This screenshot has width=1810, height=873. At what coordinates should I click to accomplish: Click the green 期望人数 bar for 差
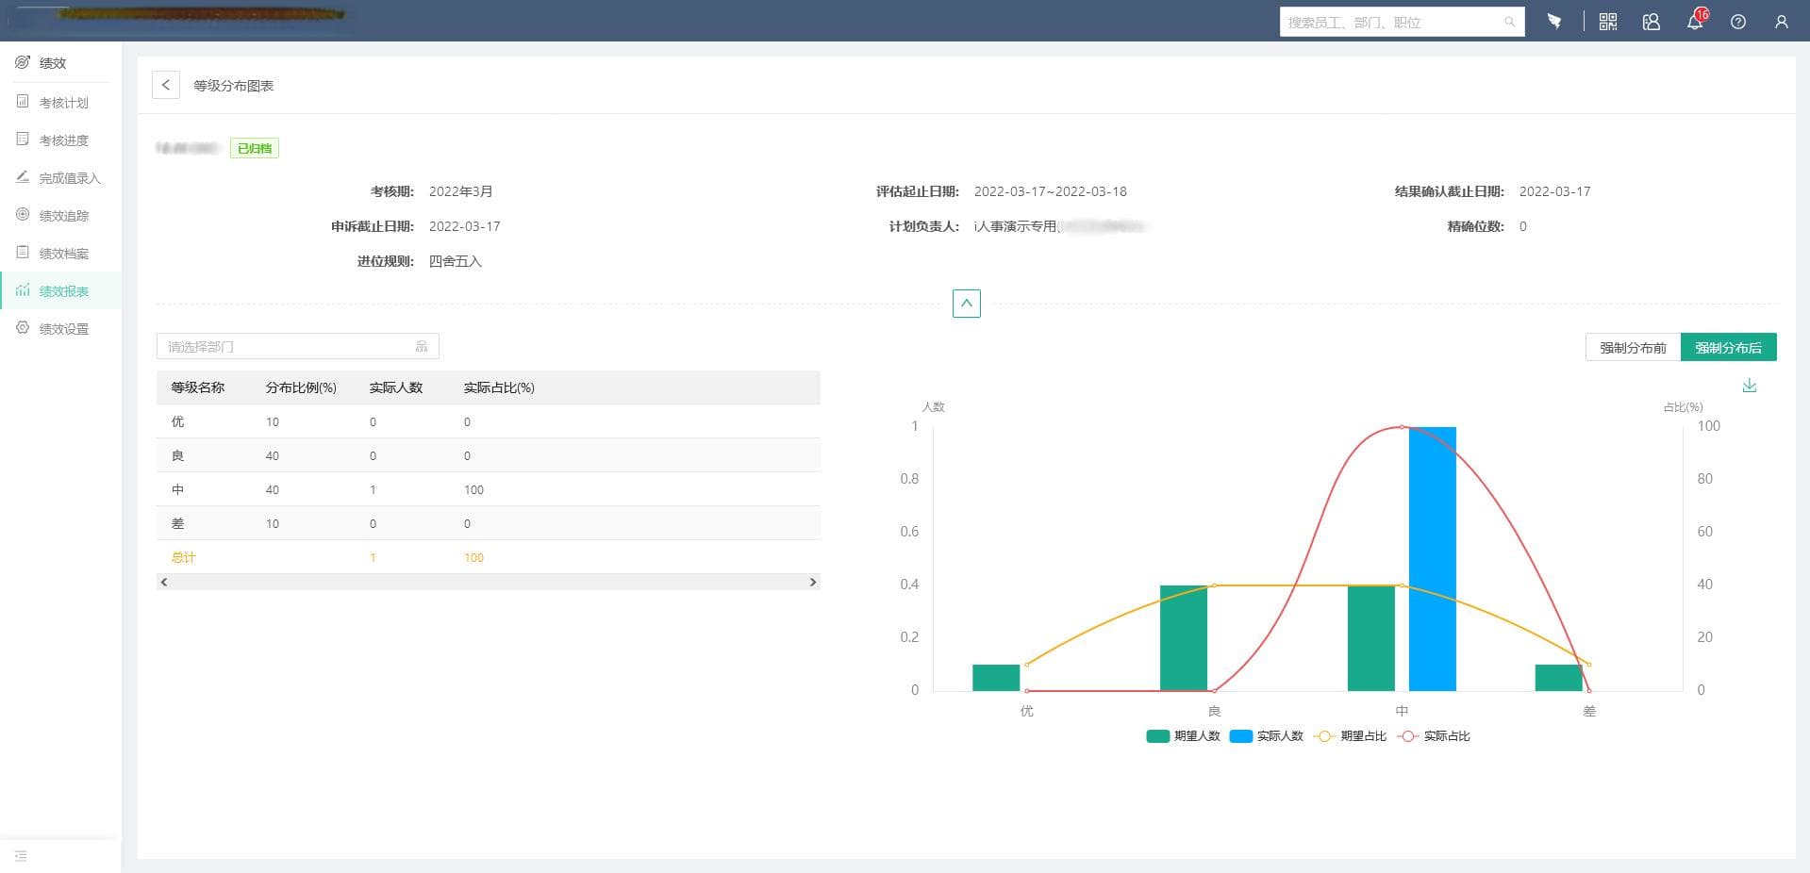[x=1559, y=678]
